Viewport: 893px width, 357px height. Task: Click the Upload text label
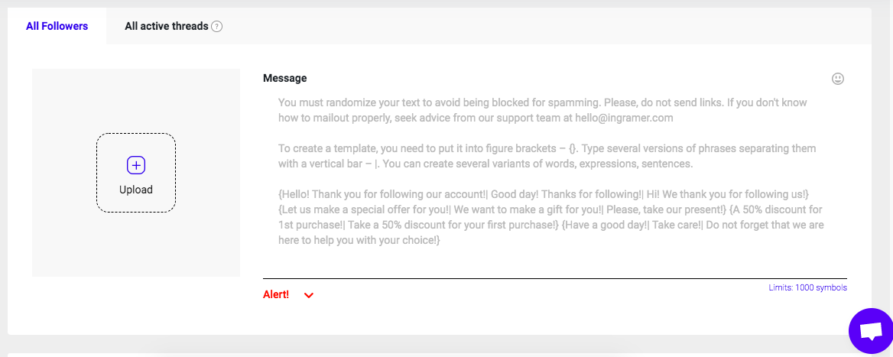136,190
